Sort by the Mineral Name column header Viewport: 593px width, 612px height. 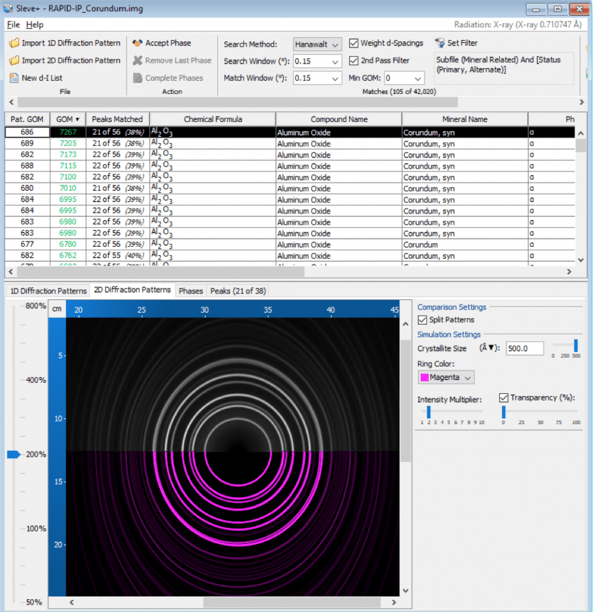[x=464, y=120]
